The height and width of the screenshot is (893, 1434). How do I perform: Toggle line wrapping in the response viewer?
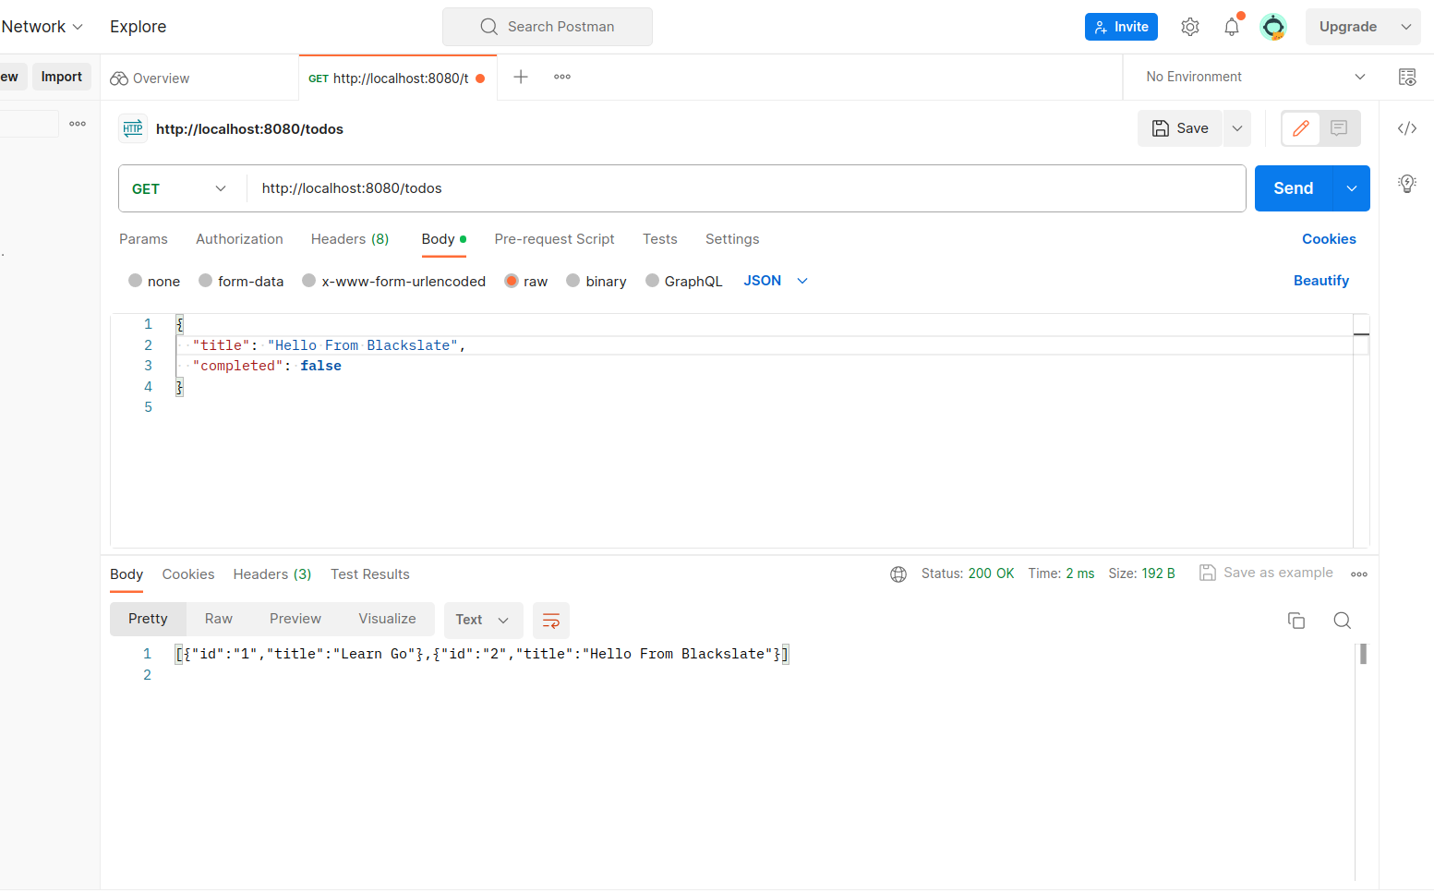[x=550, y=620]
